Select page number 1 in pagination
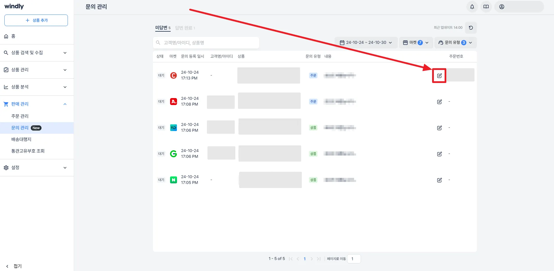The height and width of the screenshot is (271, 554). (305, 259)
